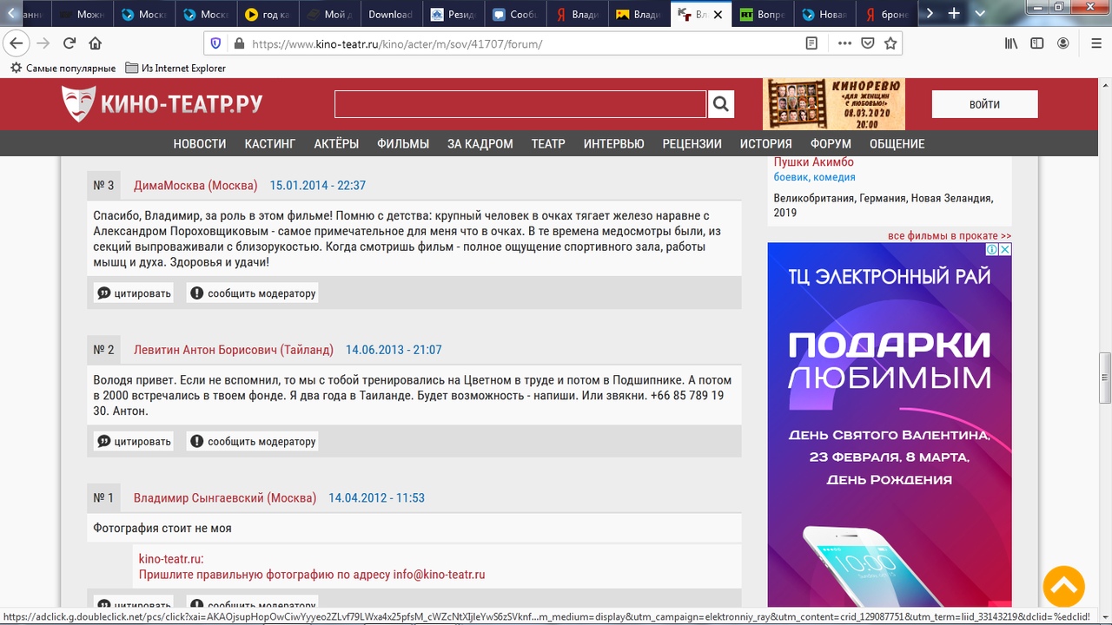Open ДимаМосква (Москва) author link

click(x=195, y=185)
